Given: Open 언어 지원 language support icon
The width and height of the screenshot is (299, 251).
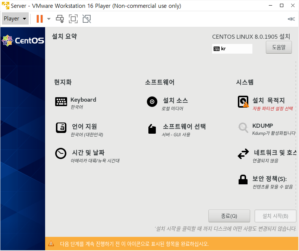Looking at the screenshot, I should pos(61,128).
